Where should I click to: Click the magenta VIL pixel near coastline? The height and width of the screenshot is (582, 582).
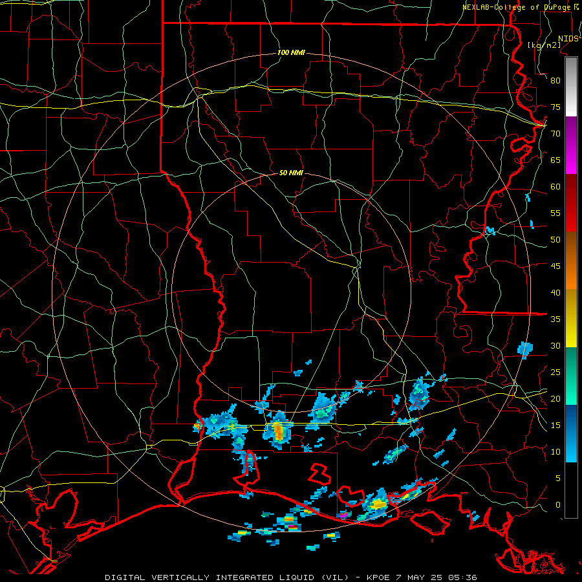[x=343, y=515]
